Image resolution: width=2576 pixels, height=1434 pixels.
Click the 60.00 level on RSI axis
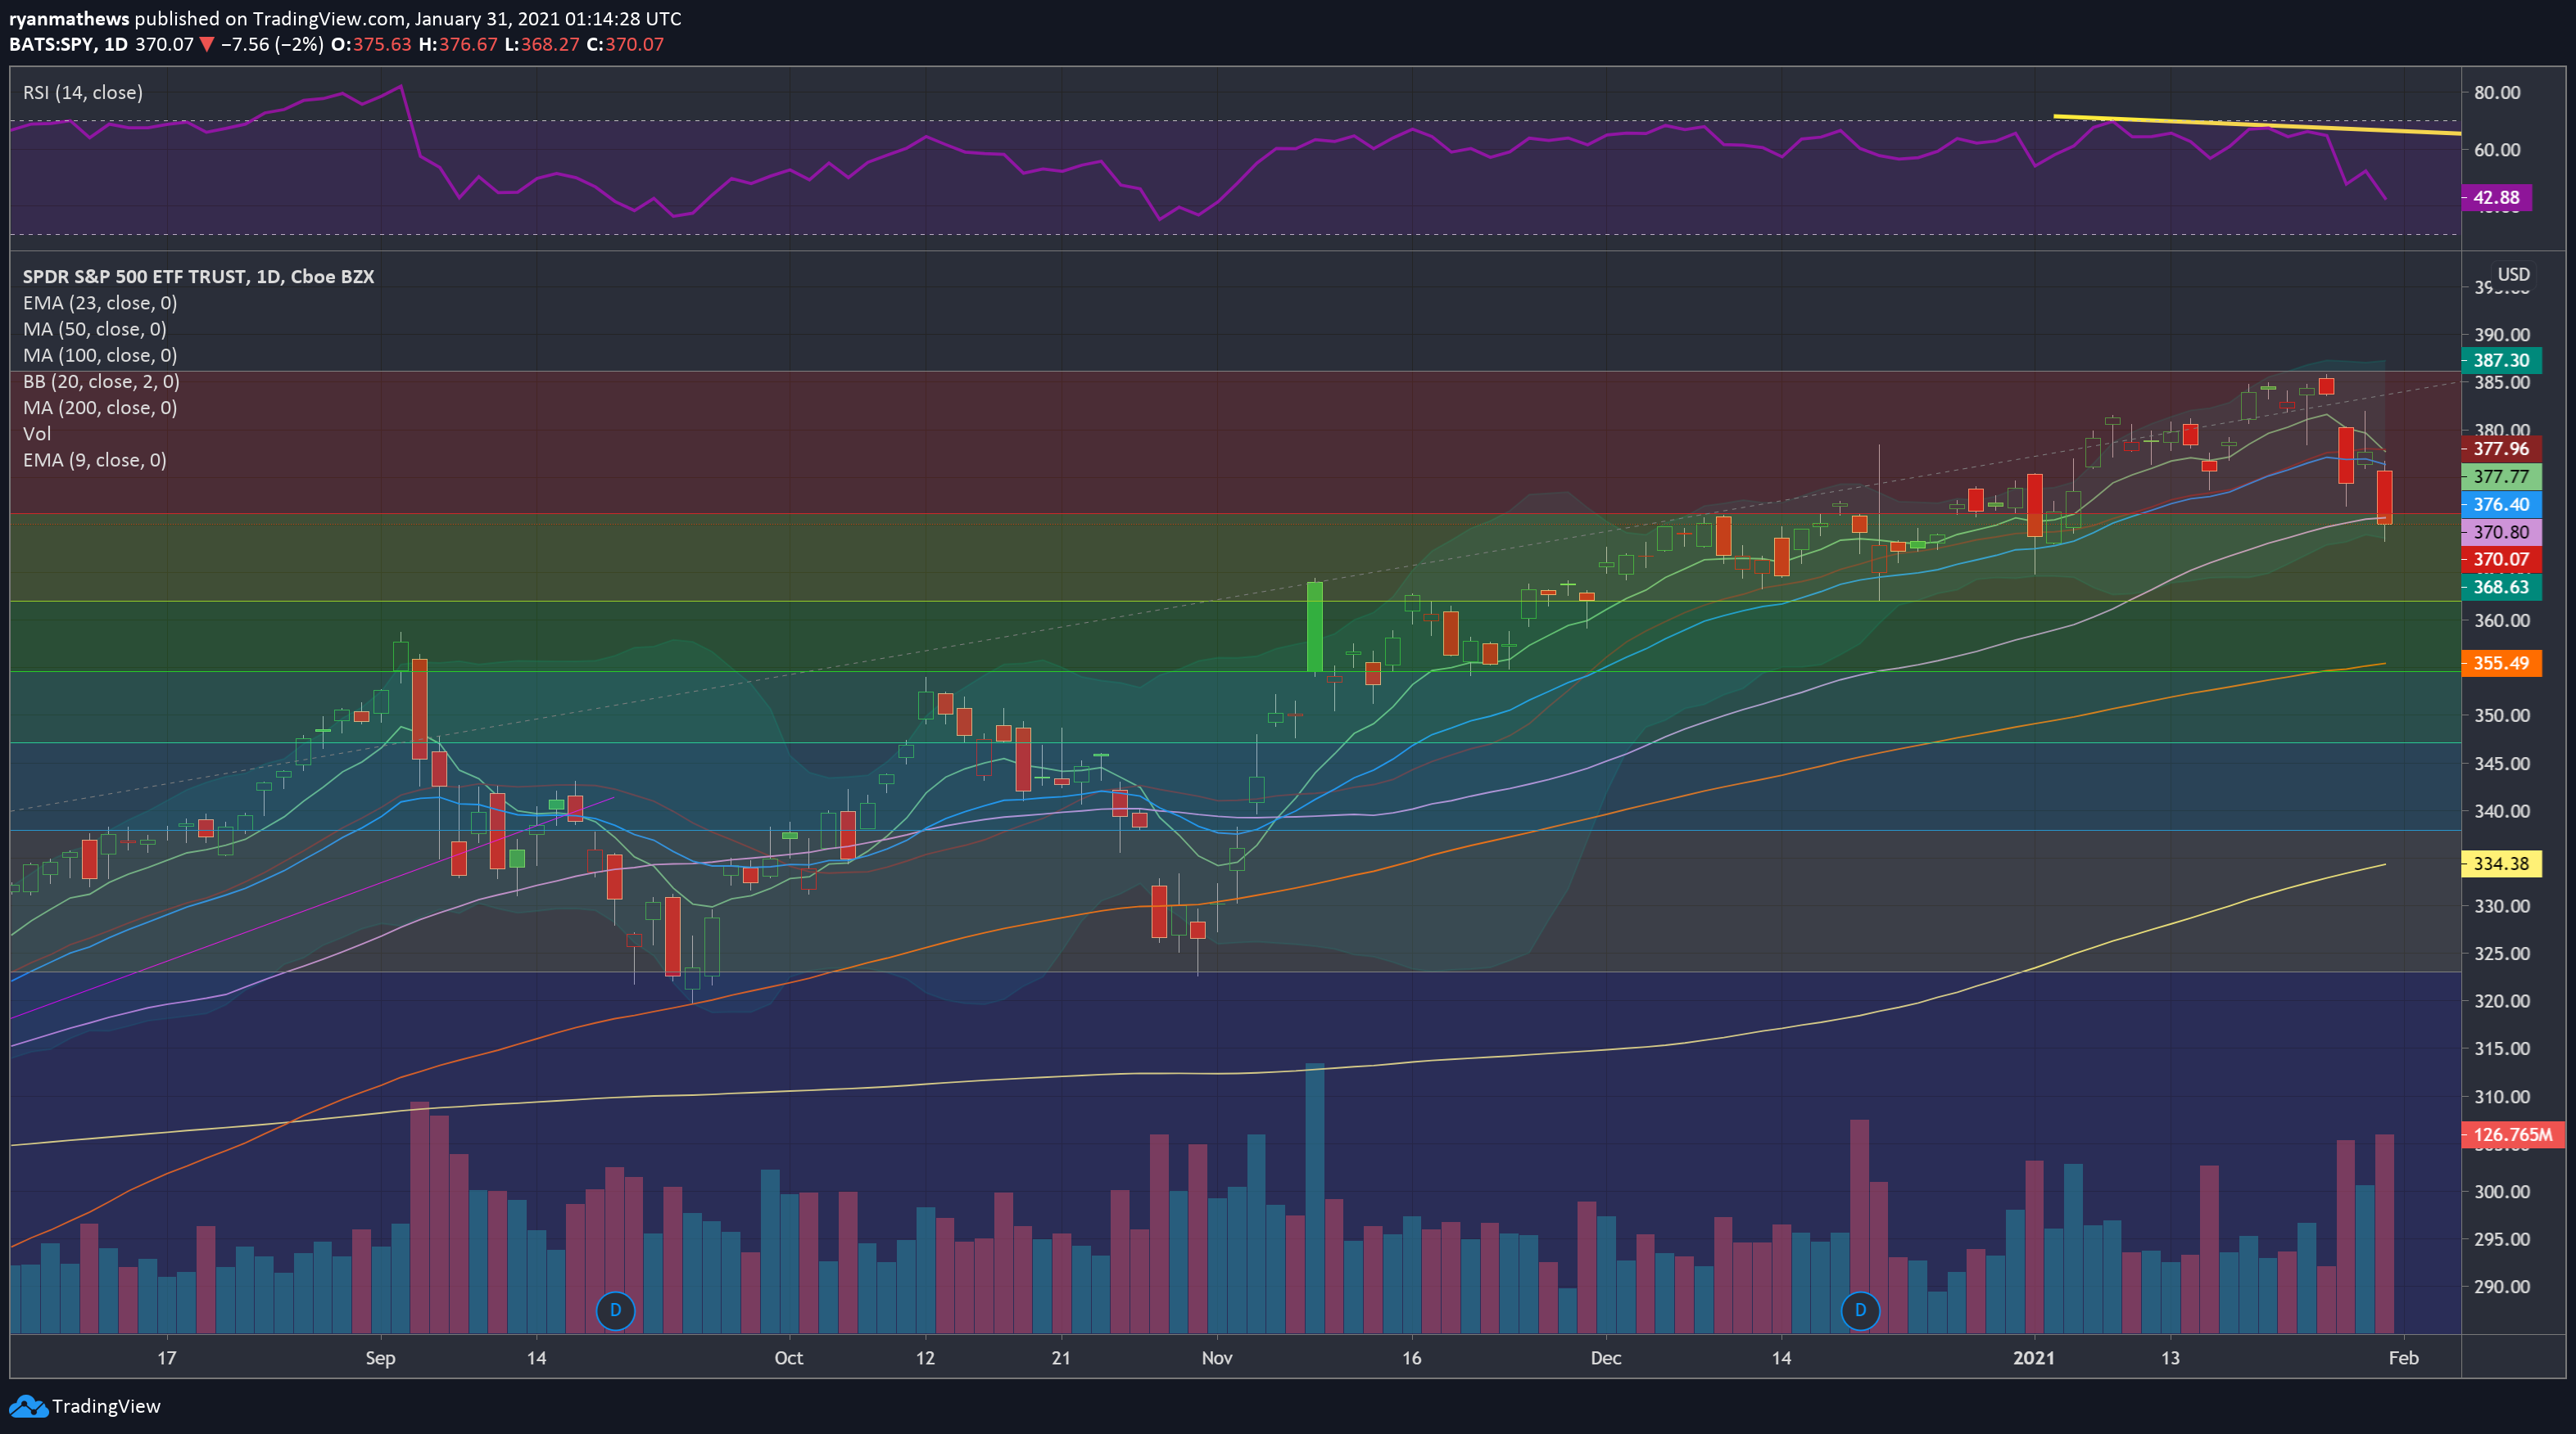[x=2497, y=150]
